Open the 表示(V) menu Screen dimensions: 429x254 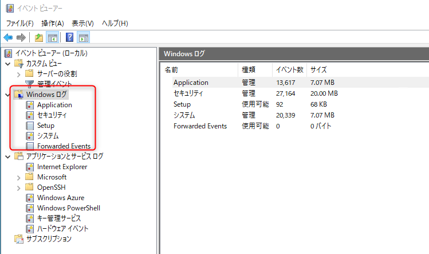coord(82,24)
